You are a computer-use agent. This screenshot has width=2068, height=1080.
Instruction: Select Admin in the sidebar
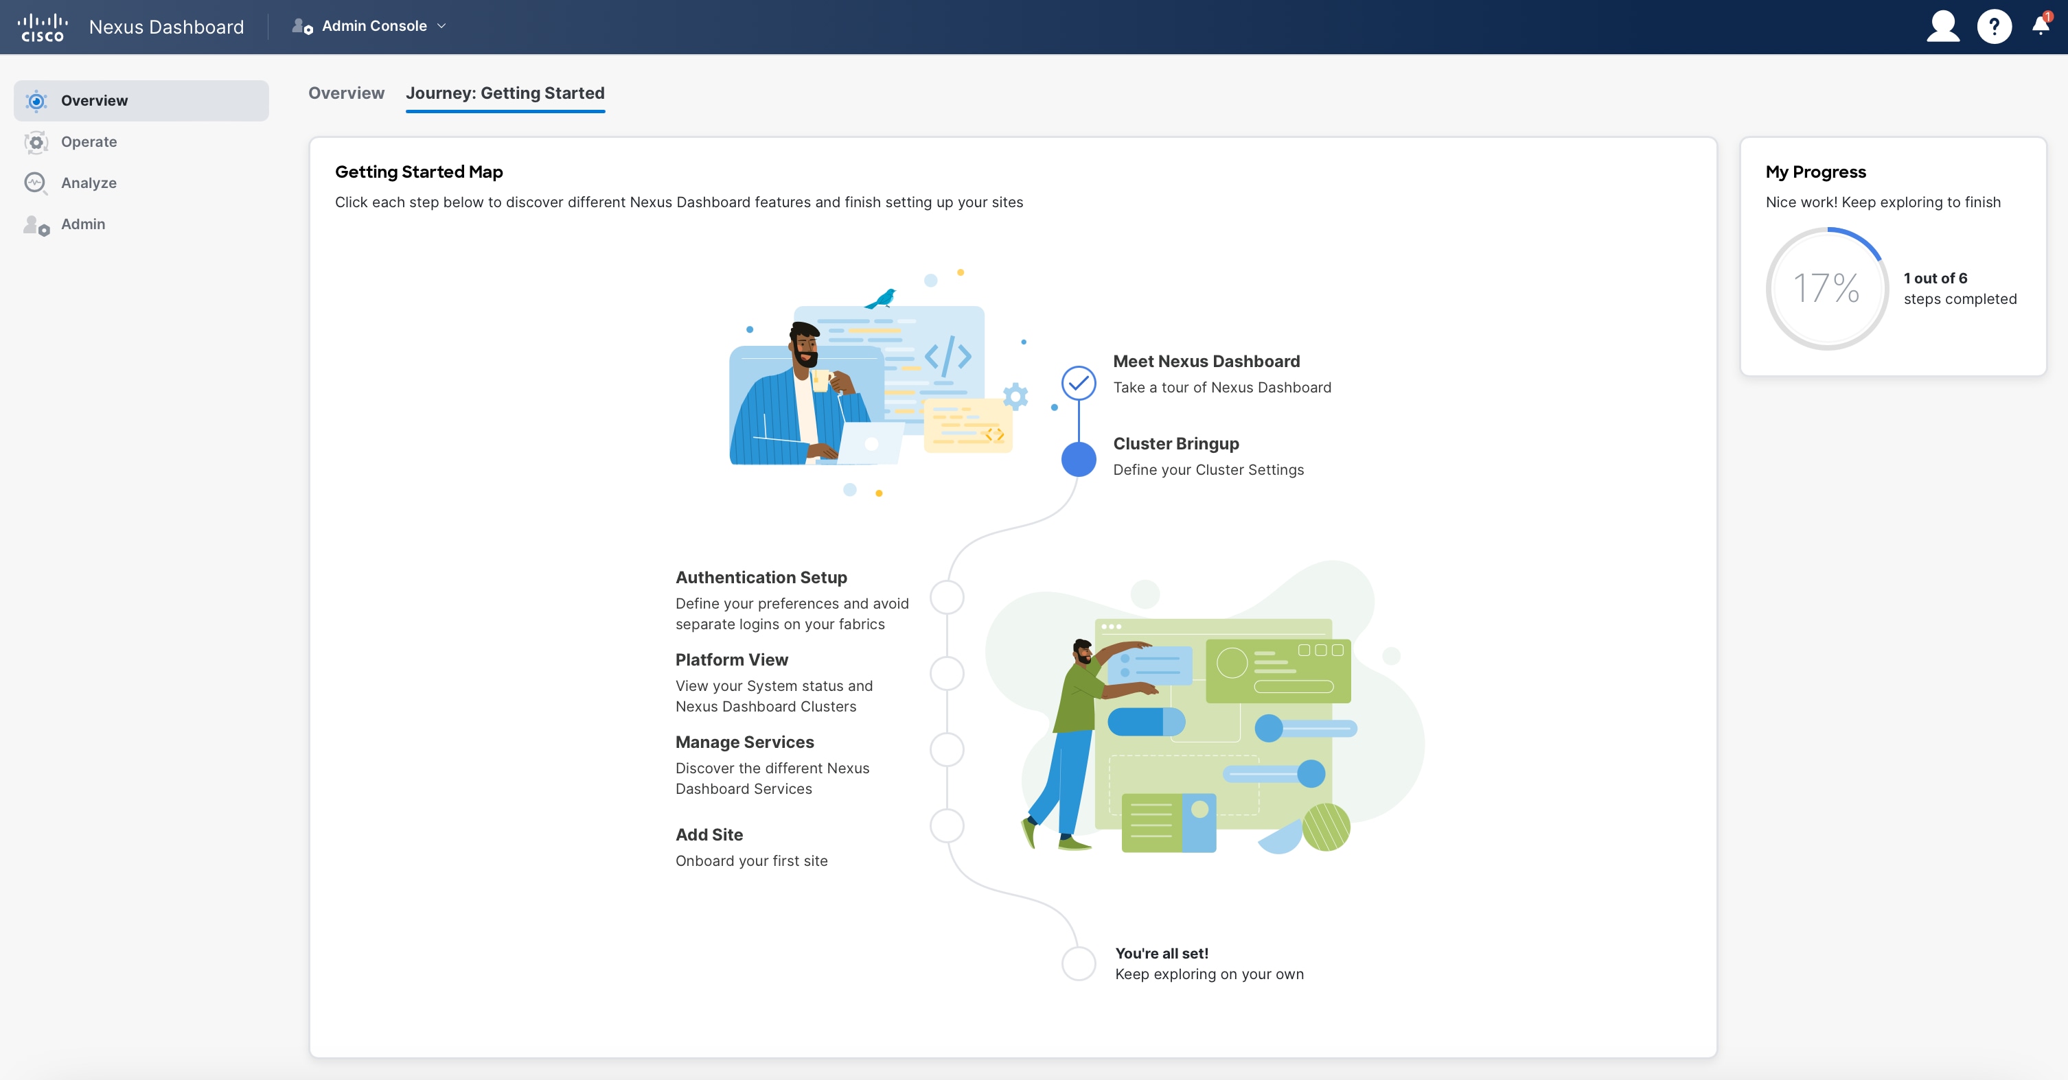pyautogui.click(x=141, y=224)
